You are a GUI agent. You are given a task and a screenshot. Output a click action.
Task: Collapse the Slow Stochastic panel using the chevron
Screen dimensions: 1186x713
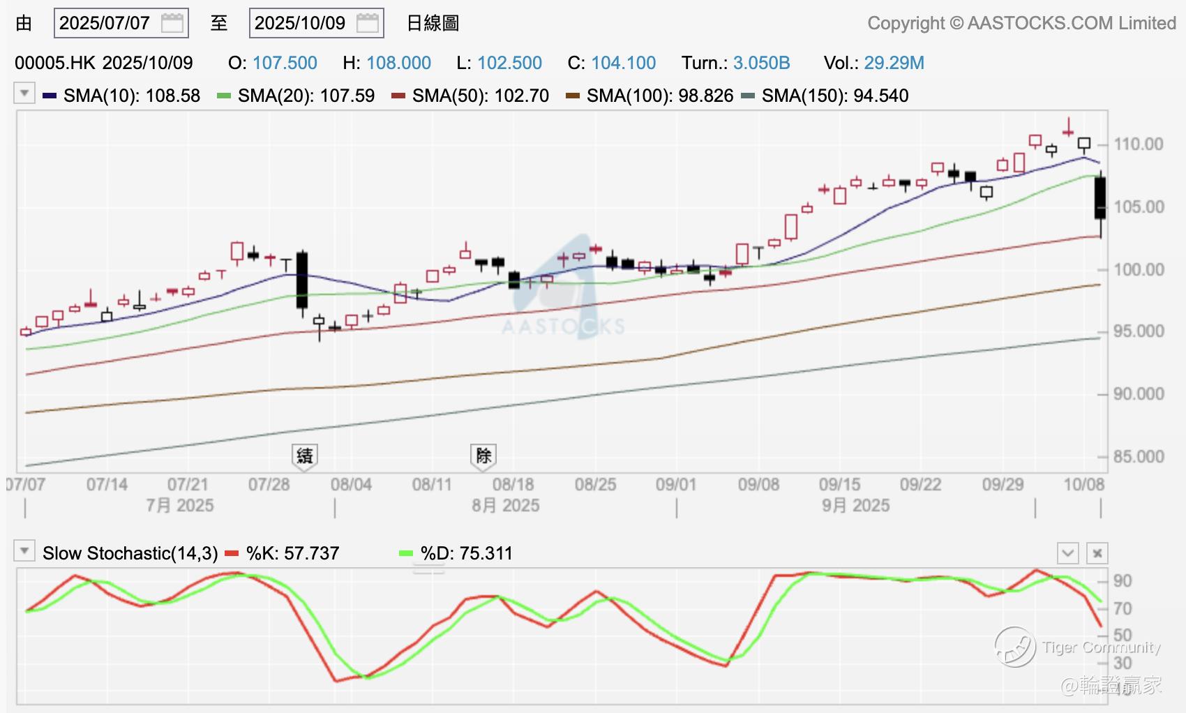click(x=1067, y=553)
